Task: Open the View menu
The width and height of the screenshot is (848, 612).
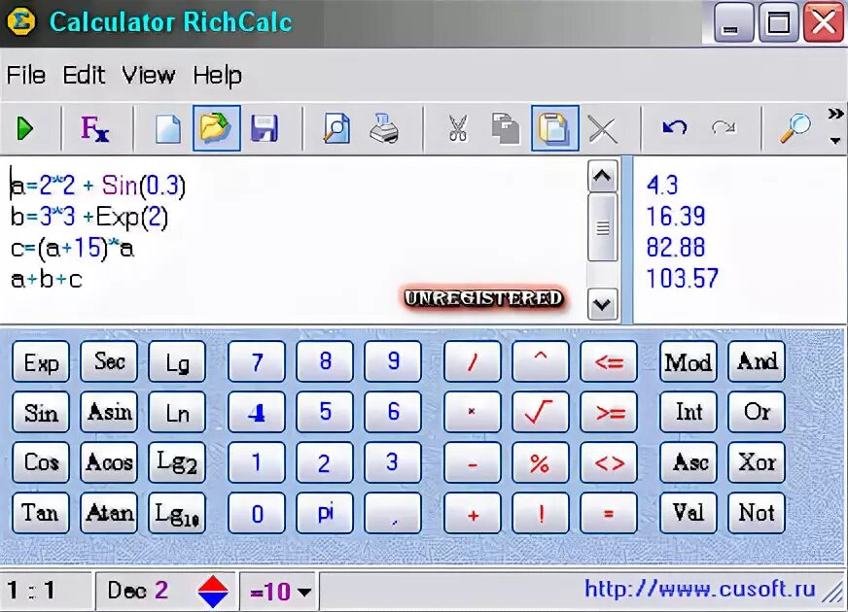Action: coord(148,75)
